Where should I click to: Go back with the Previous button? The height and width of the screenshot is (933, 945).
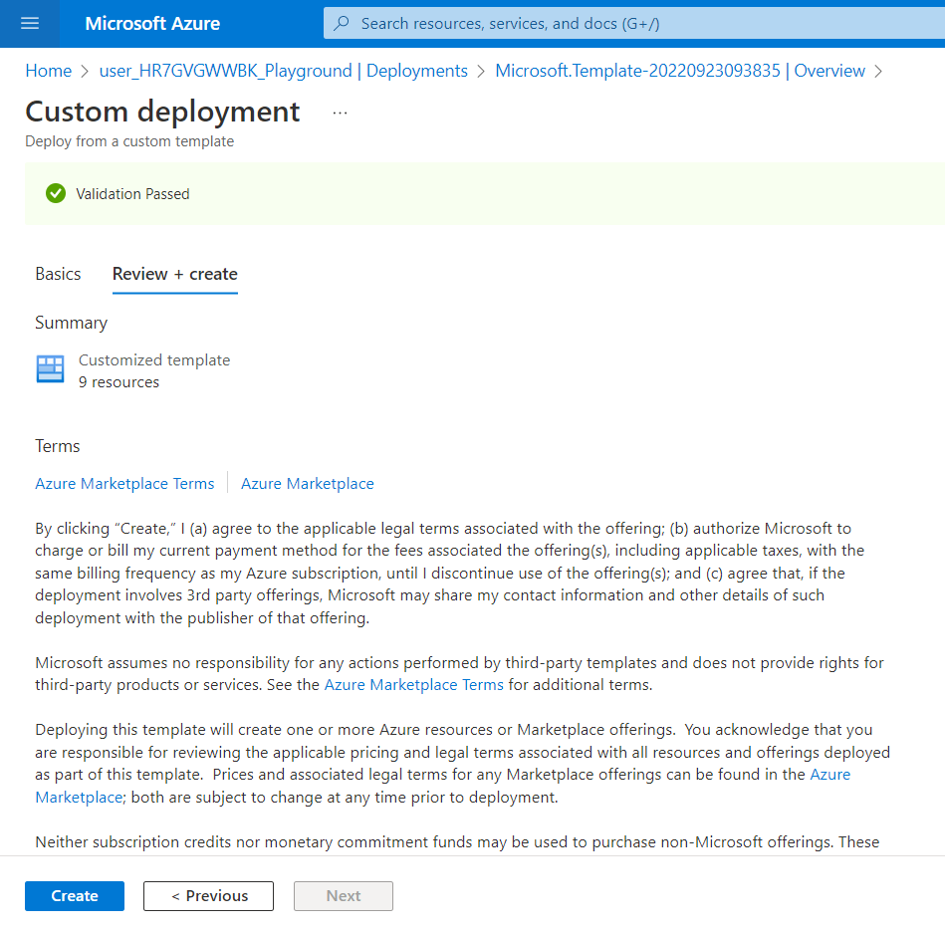pyautogui.click(x=208, y=896)
